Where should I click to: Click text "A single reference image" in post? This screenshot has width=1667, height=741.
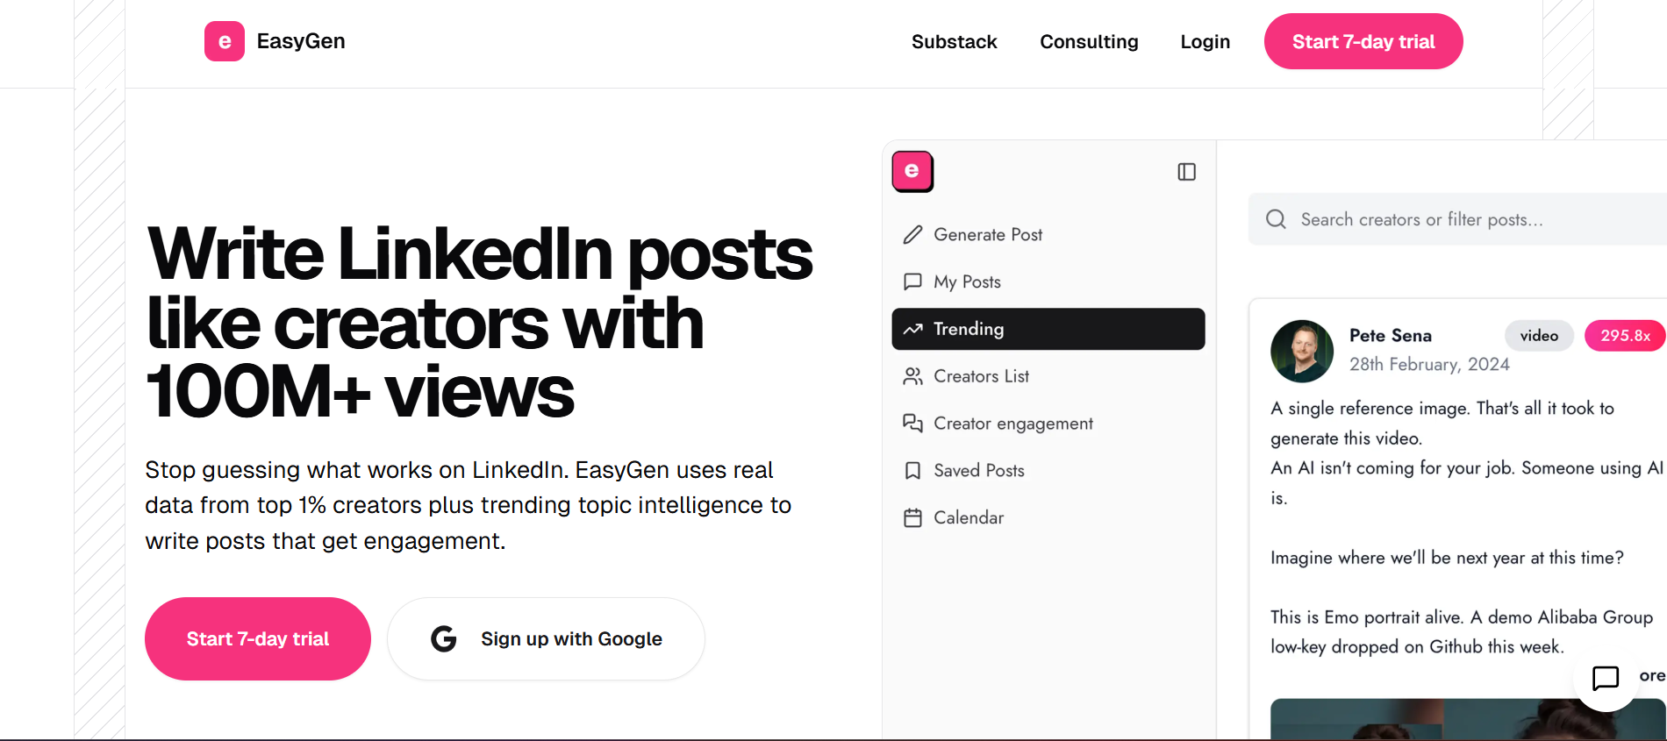click(1370, 409)
